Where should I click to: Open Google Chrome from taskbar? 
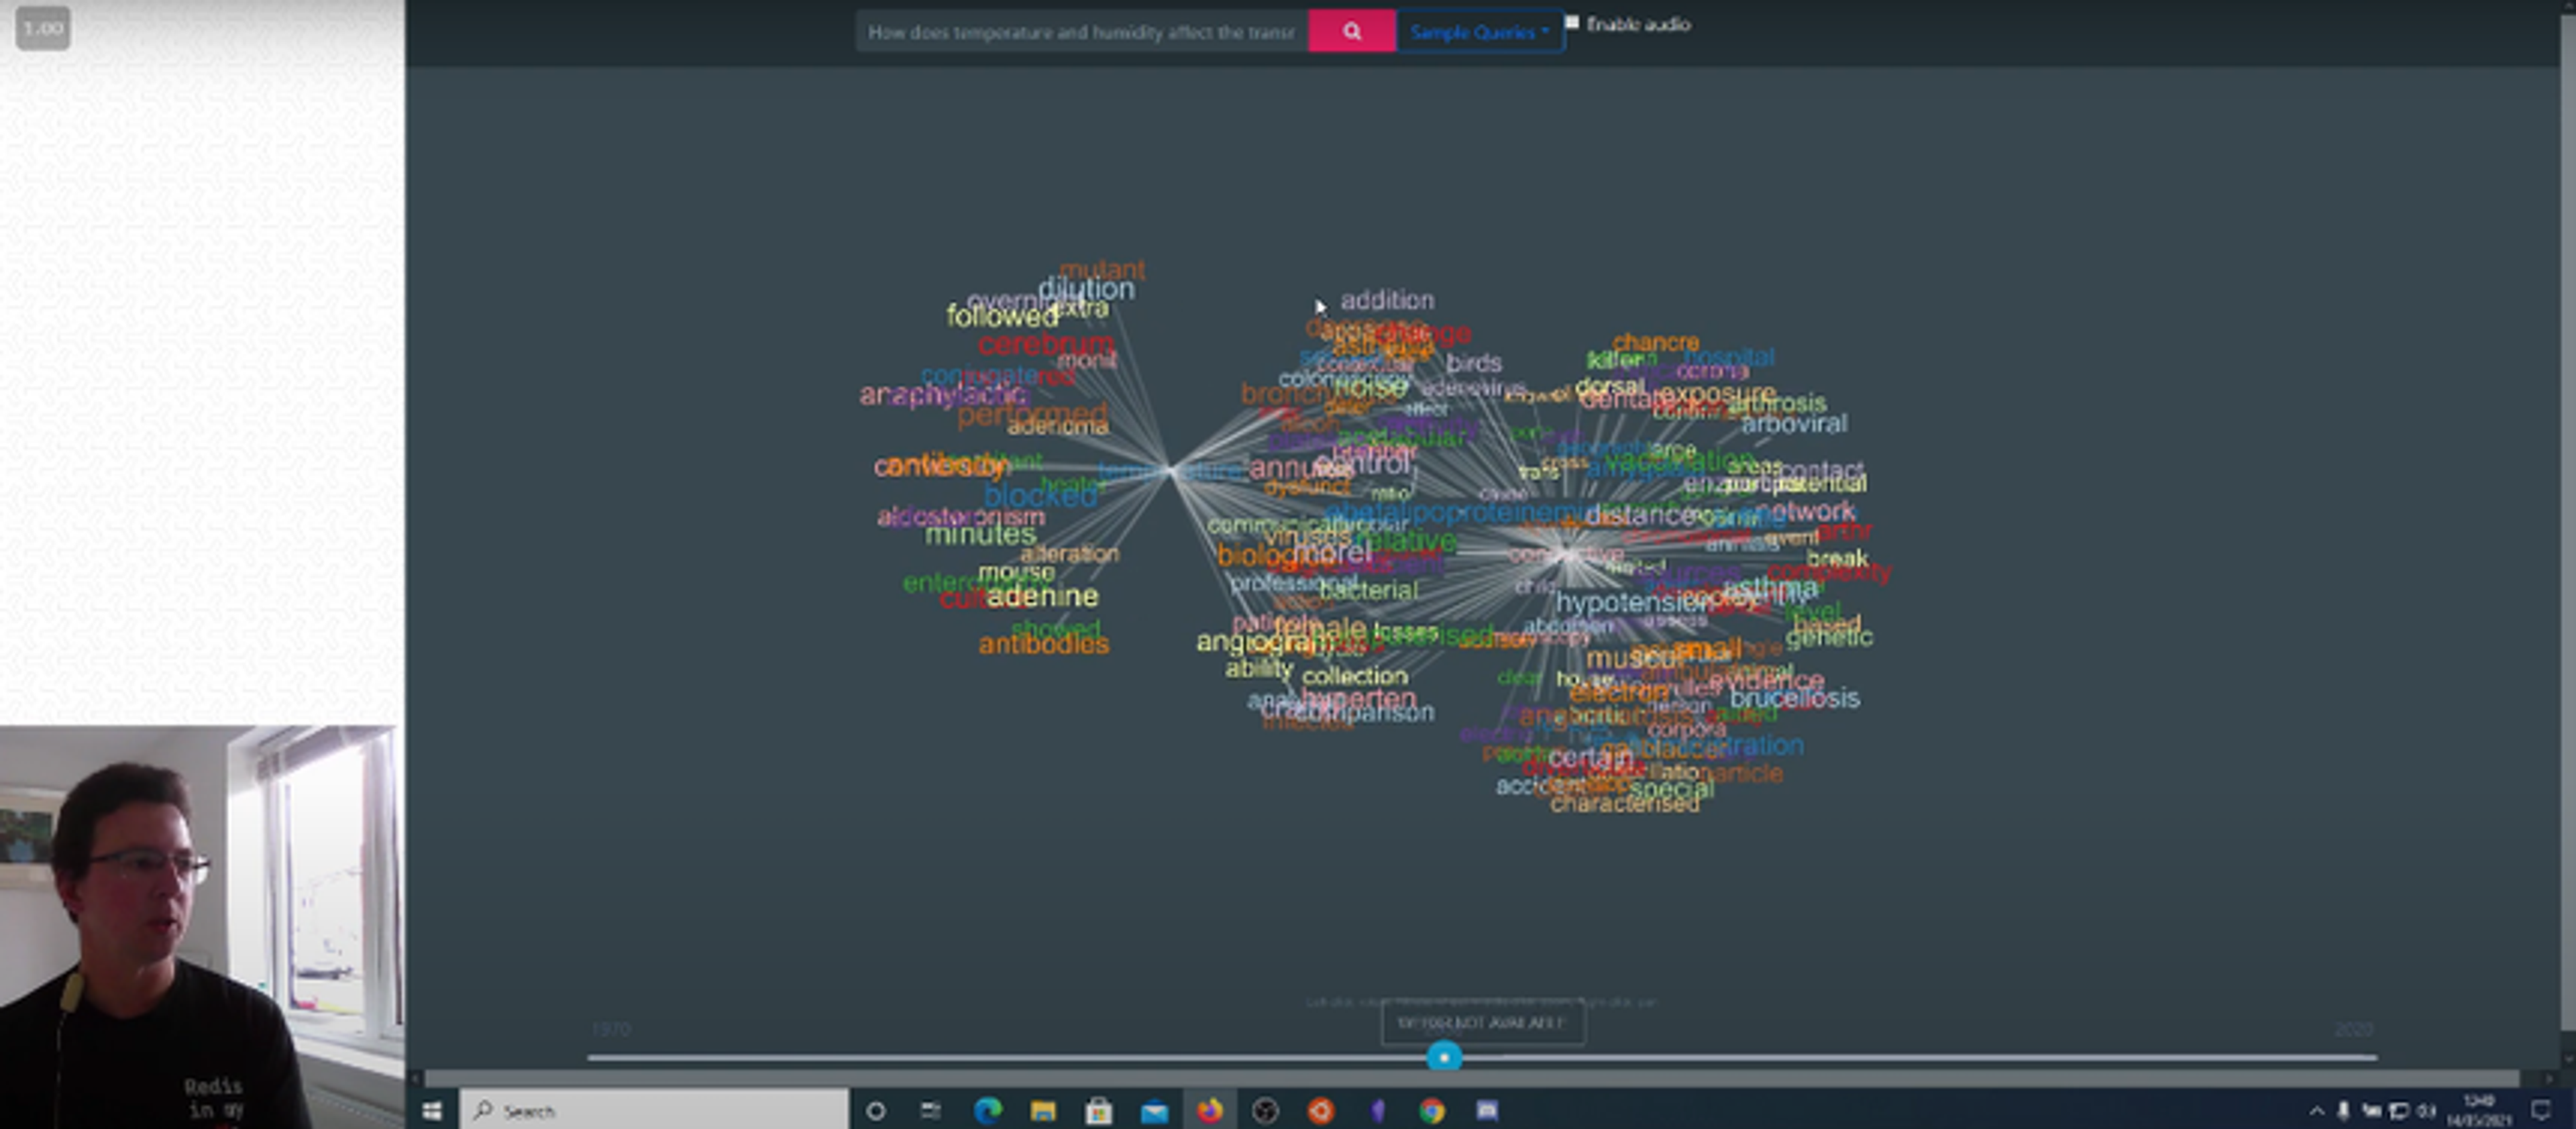(1432, 1110)
